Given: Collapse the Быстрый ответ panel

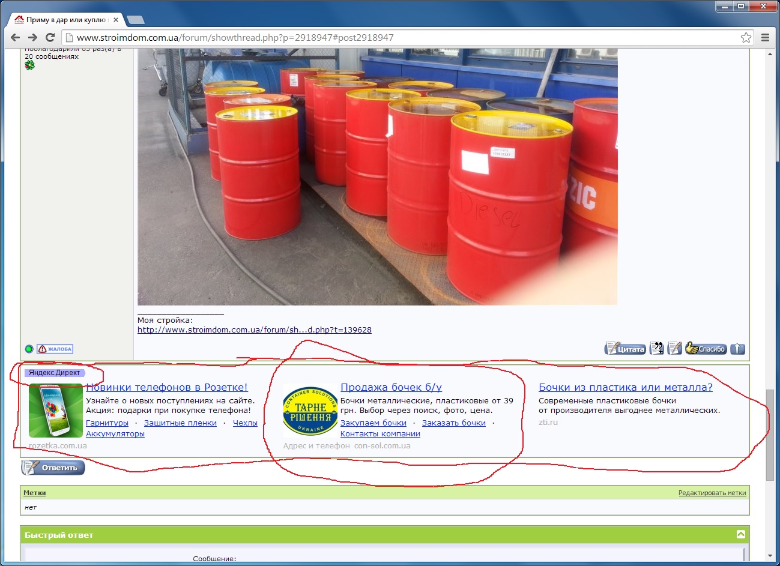Looking at the screenshot, I should pos(741,534).
